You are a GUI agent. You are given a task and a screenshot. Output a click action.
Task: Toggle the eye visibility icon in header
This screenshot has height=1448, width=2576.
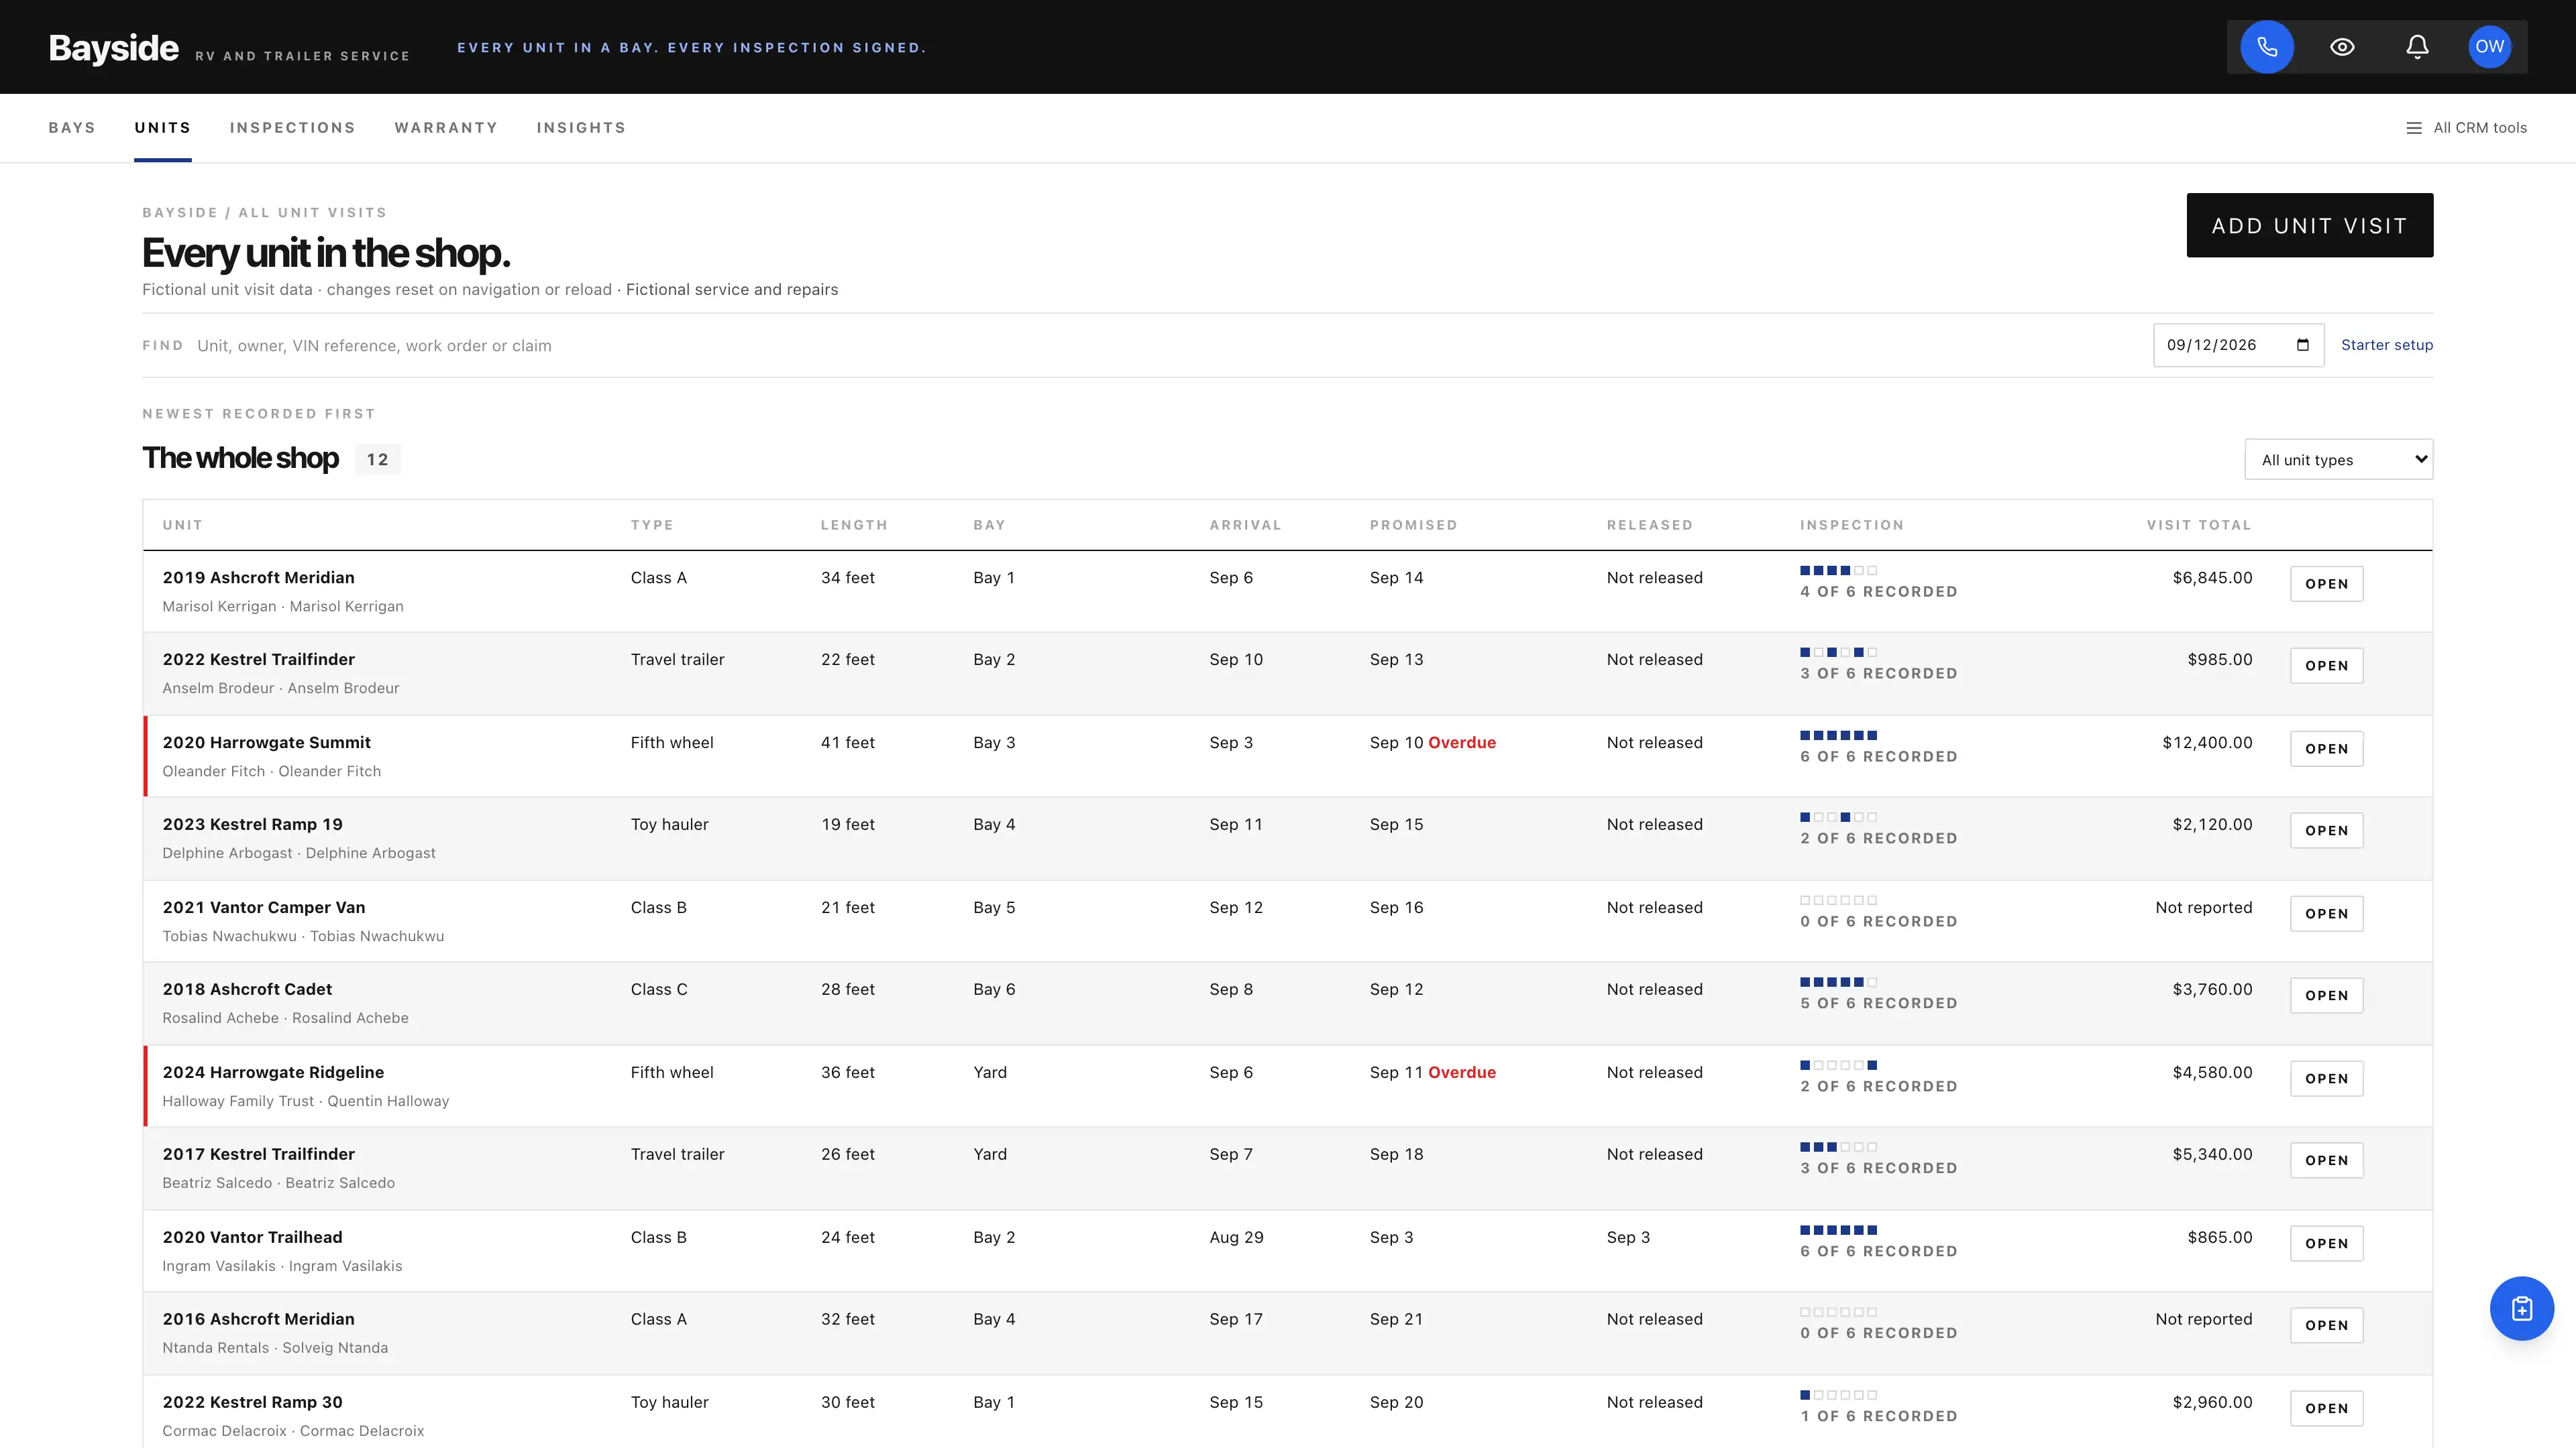click(x=2342, y=47)
